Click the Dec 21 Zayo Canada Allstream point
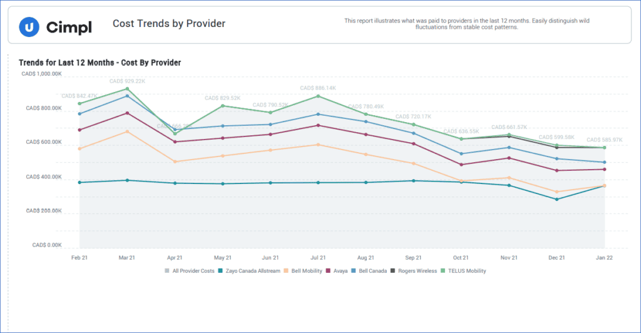Screen dimensions: 641x333 point(556,200)
